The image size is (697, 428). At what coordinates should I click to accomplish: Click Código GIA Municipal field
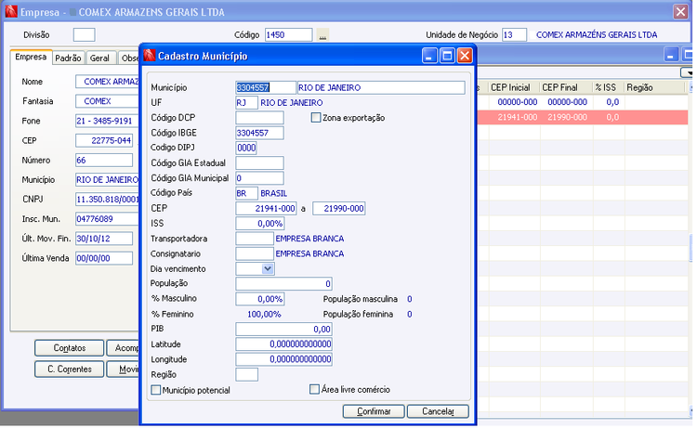click(259, 178)
